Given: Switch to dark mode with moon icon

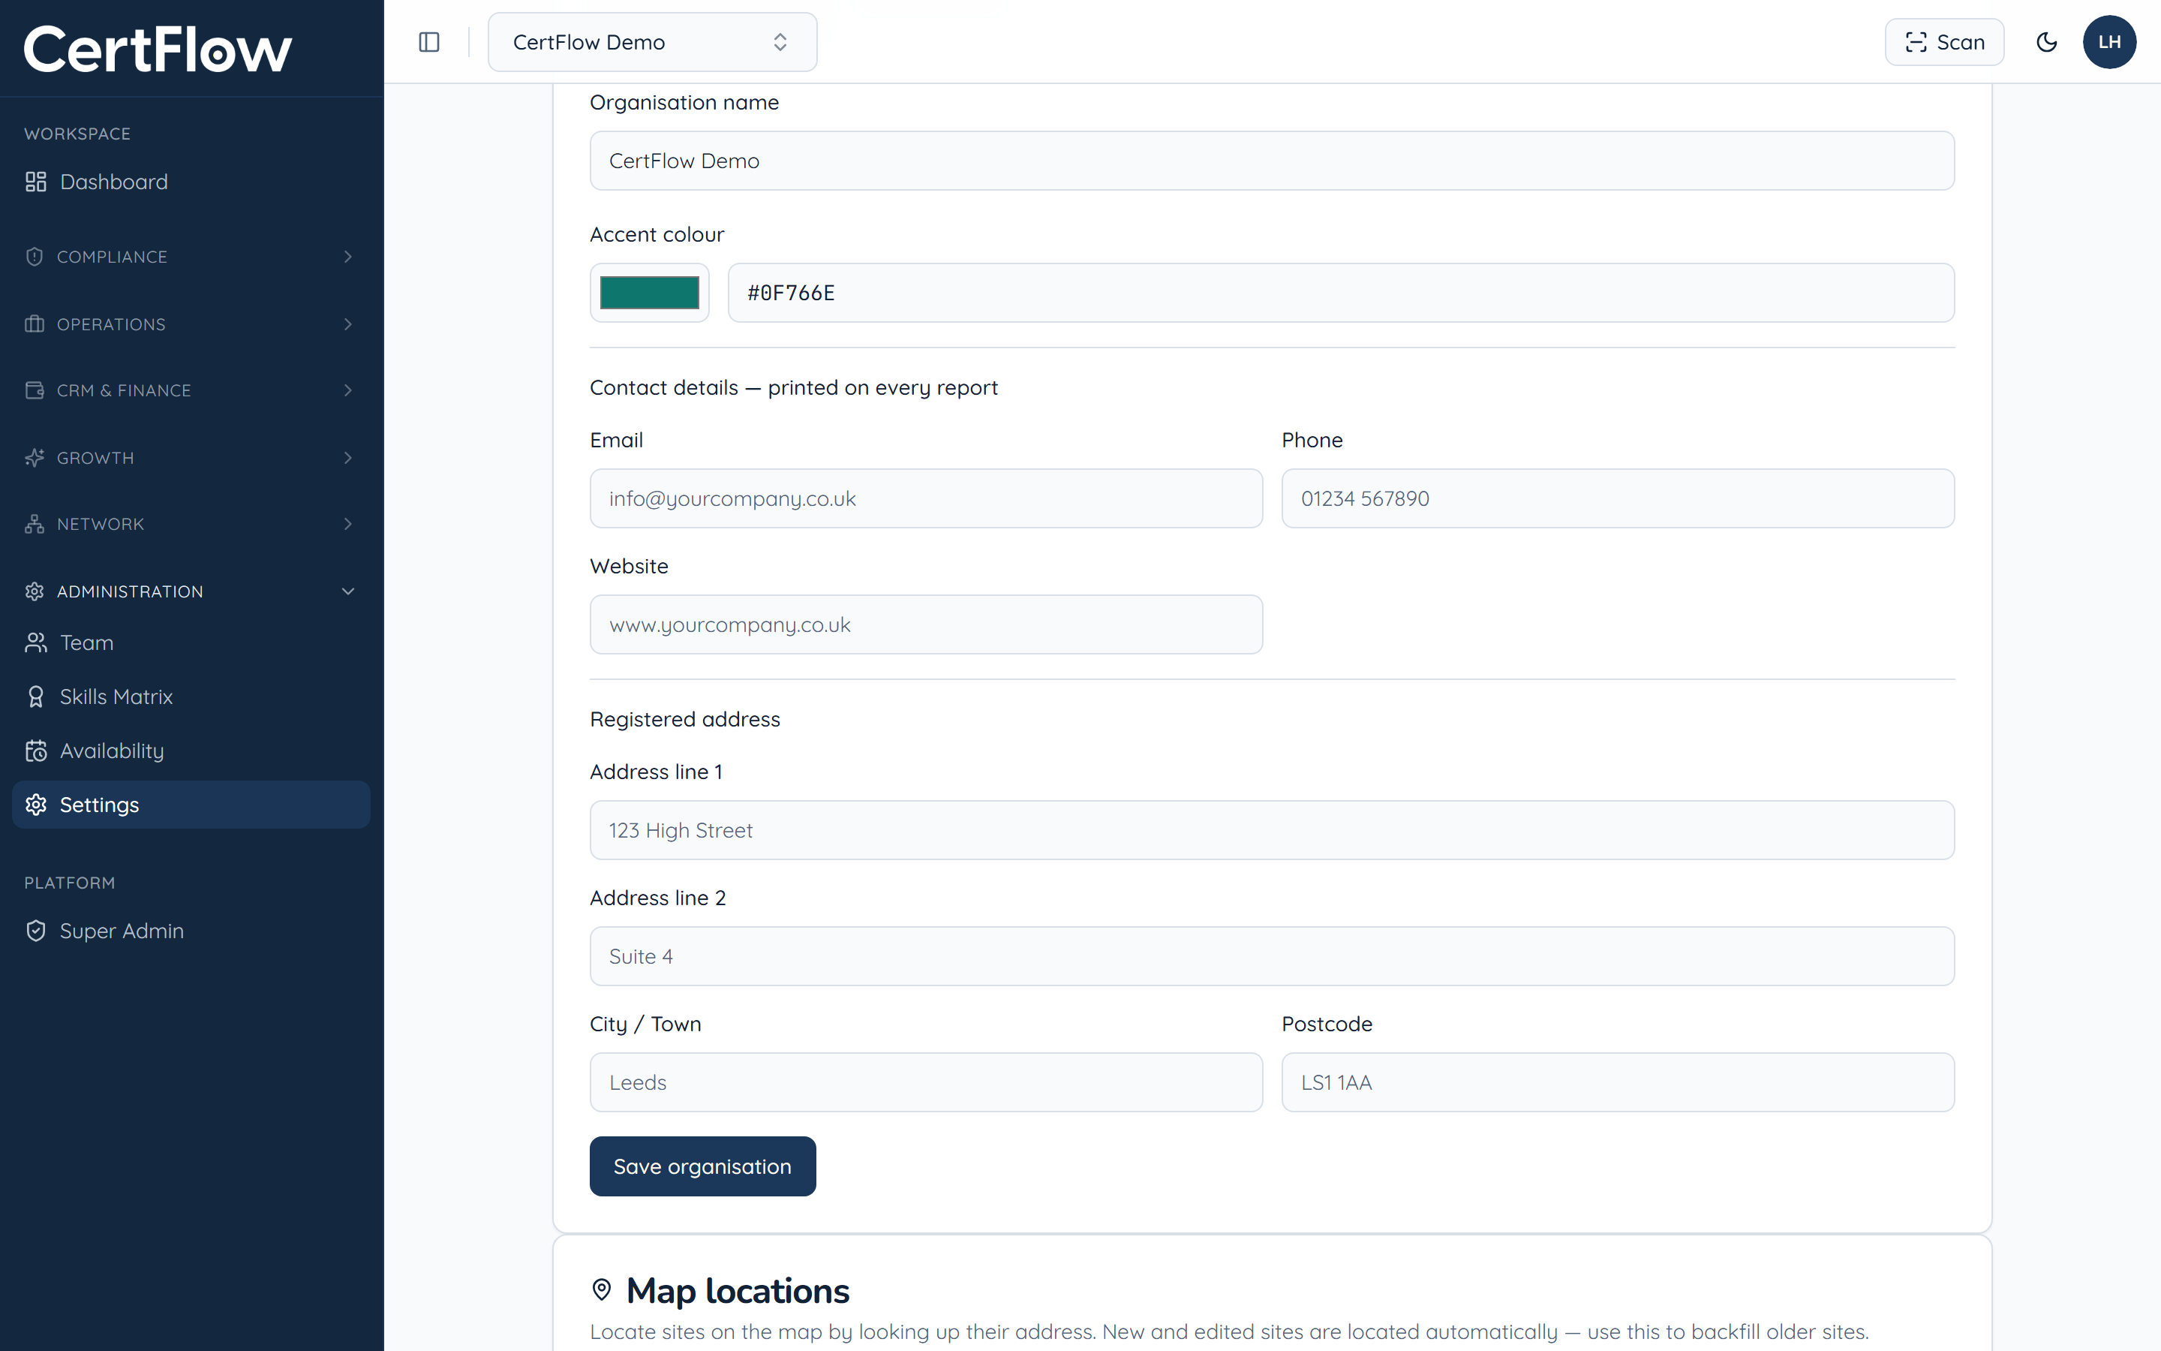Looking at the screenshot, I should [2047, 42].
